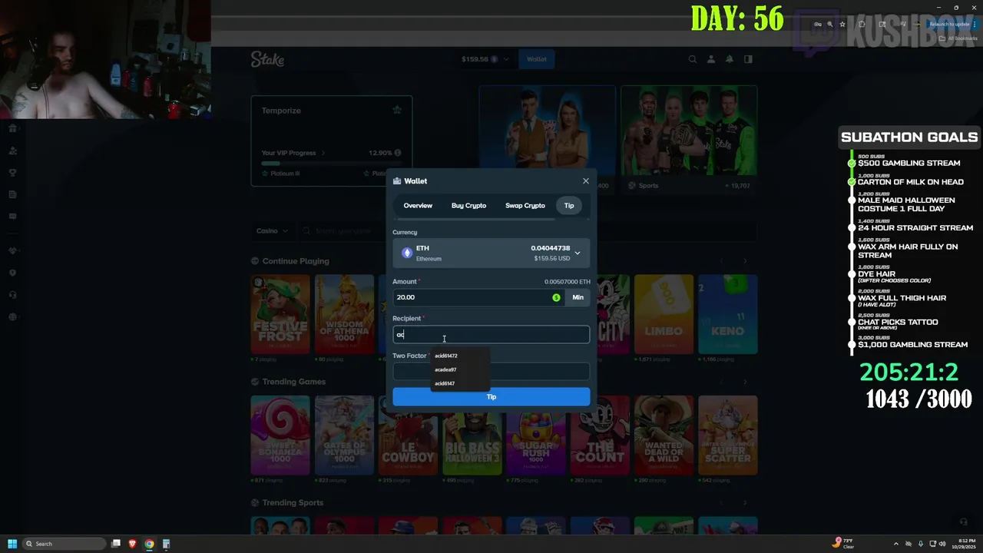Open Wisdom of Athena 1000 game
The image size is (983, 553).
(344, 315)
